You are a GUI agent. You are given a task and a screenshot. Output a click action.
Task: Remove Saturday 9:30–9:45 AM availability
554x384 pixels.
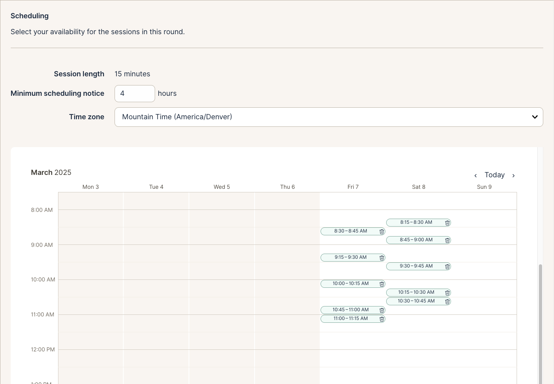[x=447, y=267]
